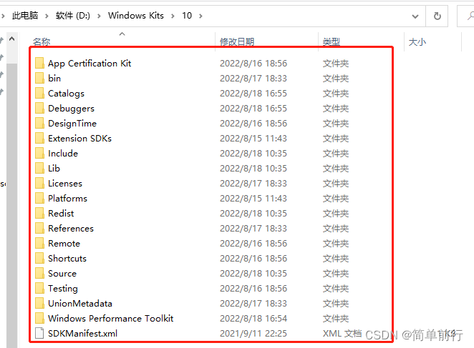Viewport: 474px width, 348px height.
Task: Select the bin folder name
Action: (54, 78)
